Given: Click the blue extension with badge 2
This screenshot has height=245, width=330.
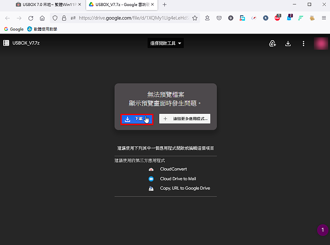Looking at the screenshot, I should coord(289,17).
